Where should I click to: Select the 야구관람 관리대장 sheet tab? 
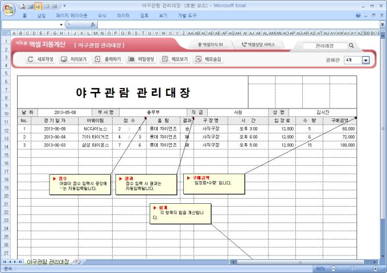[48, 262]
